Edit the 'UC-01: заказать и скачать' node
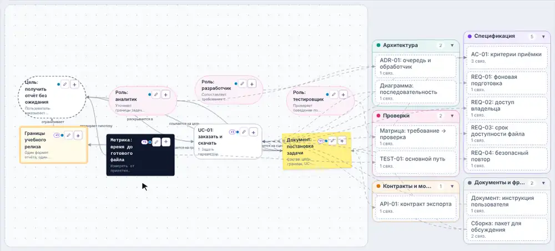This screenshot has width=555, height=251. pyautogui.click(x=244, y=132)
